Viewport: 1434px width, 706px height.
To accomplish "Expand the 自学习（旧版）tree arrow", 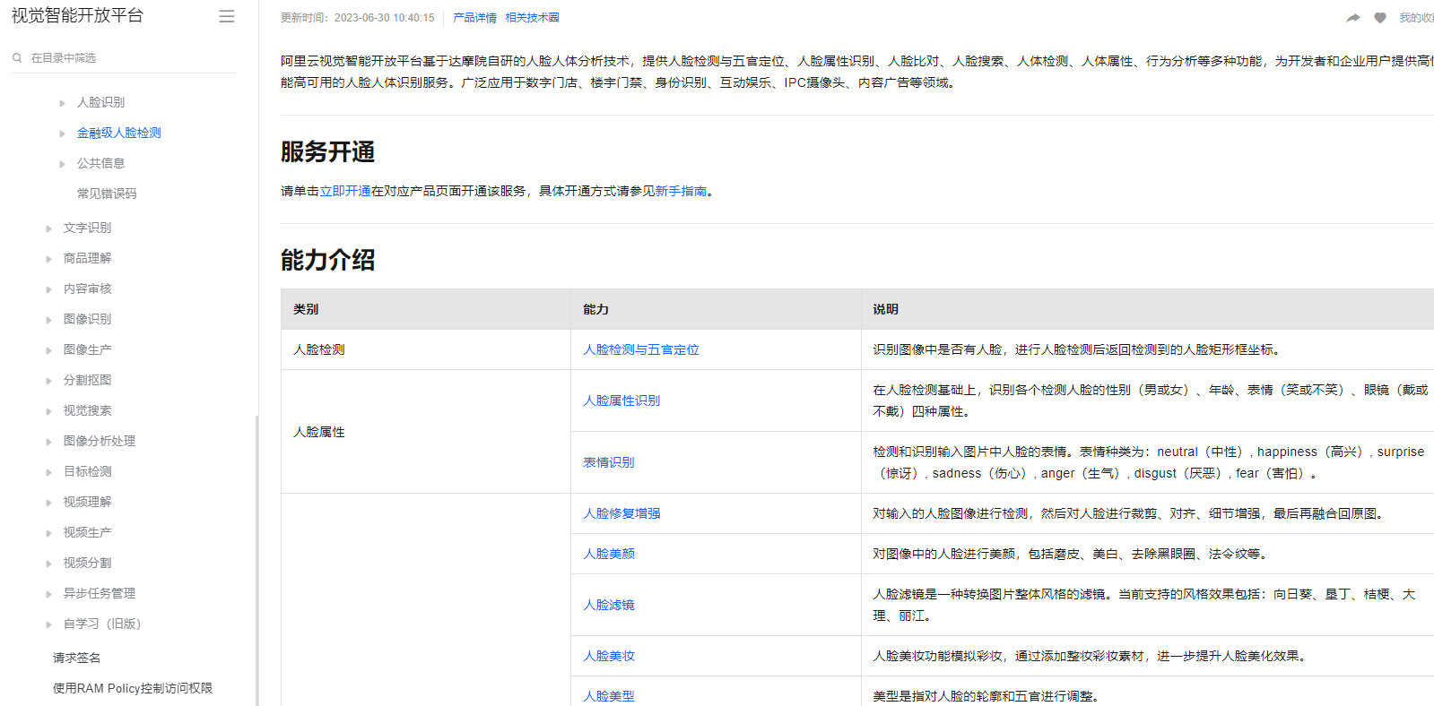I will pos(48,624).
